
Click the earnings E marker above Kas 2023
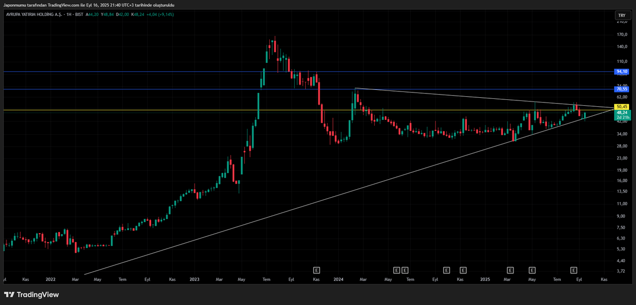point(317,270)
